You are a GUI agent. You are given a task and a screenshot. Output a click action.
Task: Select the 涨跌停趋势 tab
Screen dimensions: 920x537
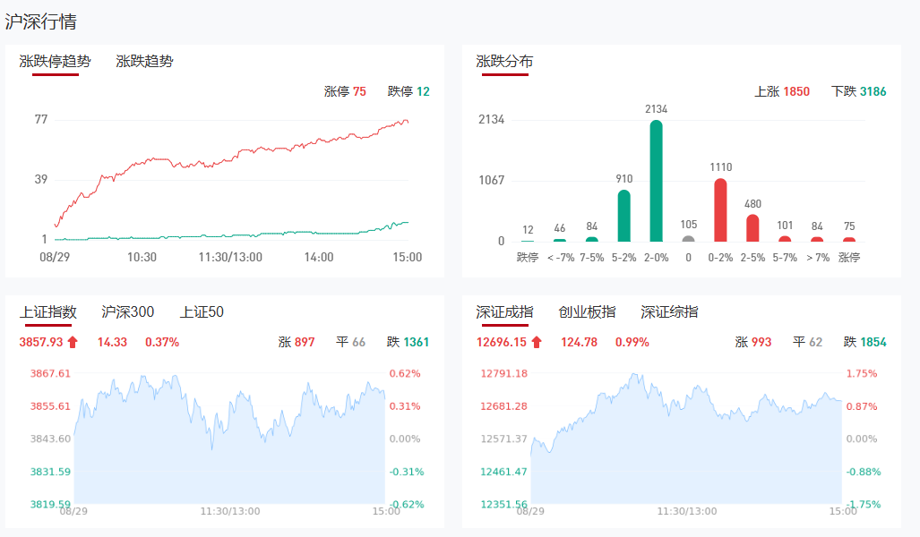coord(55,62)
